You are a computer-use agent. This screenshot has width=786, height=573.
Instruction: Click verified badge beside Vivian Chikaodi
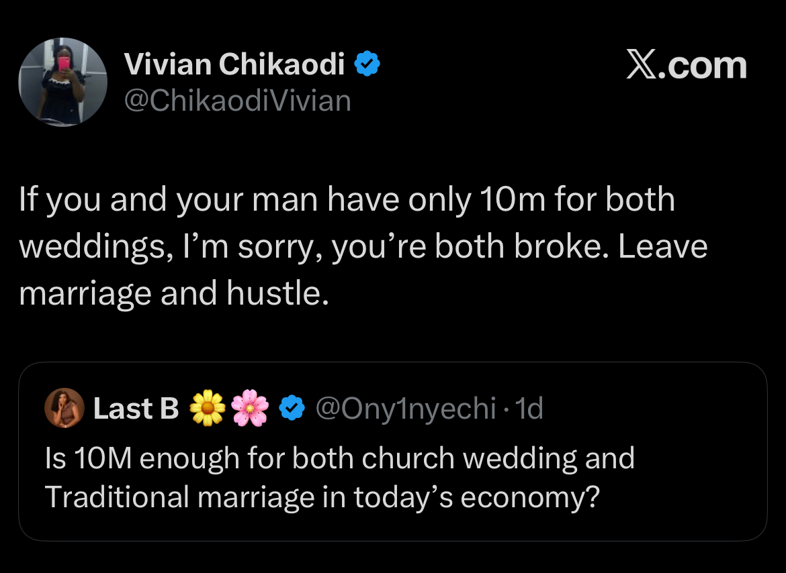(367, 64)
